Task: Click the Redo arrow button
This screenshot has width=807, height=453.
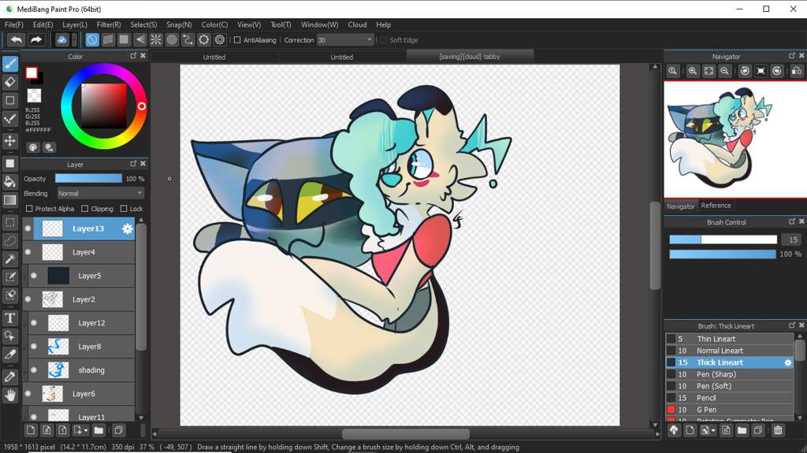Action: pyautogui.click(x=36, y=39)
